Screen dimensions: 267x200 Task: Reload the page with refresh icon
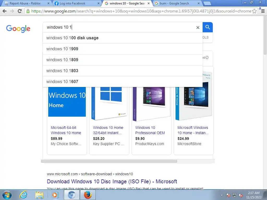point(20,11)
